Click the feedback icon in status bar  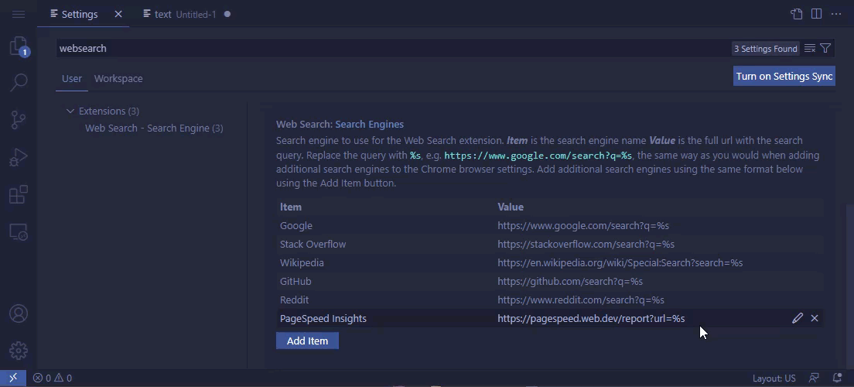[x=814, y=378]
